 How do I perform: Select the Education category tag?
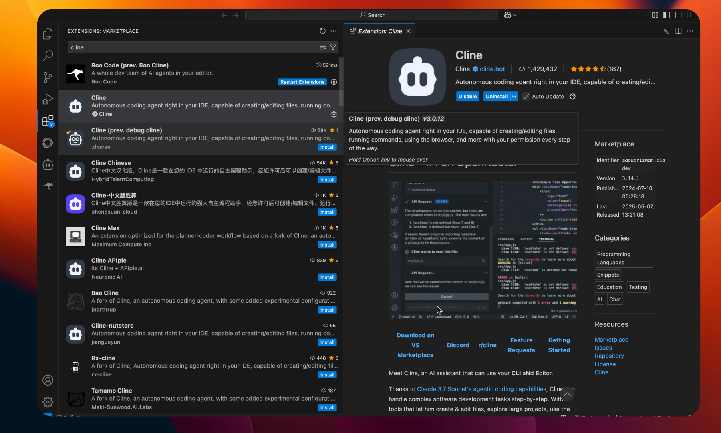pos(609,287)
